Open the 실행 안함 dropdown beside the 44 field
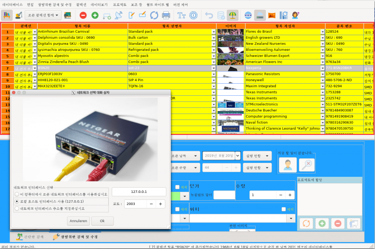Screen dimensions: 375x249 point(257,168)
